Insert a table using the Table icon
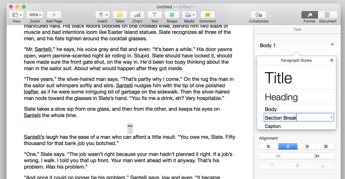Image resolution: width=345 pixels, height=179 pixels. 120,15
